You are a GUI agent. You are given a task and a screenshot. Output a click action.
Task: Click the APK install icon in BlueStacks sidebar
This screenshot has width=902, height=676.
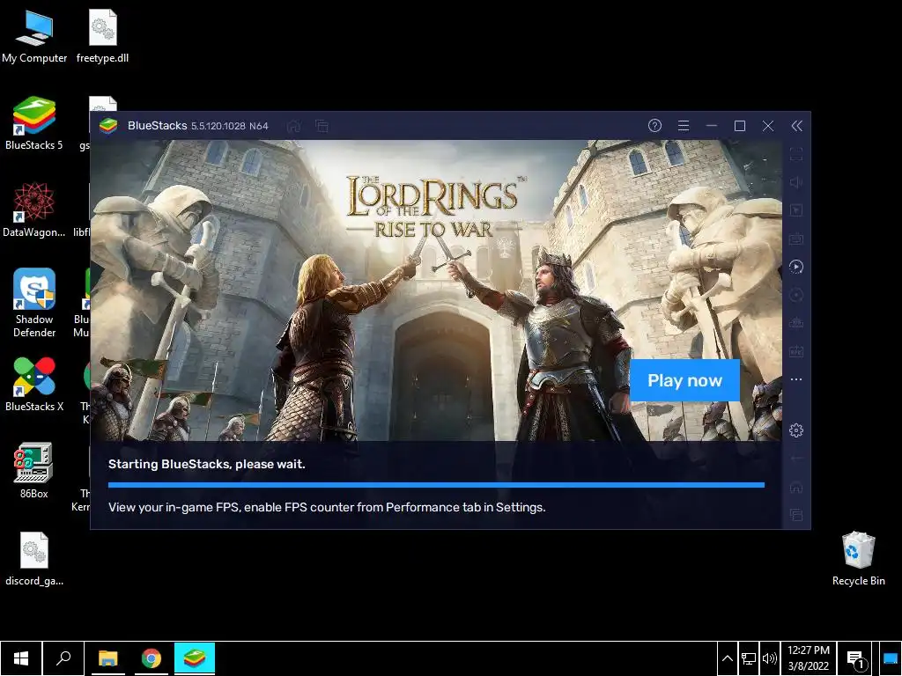click(x=796, y=351)
